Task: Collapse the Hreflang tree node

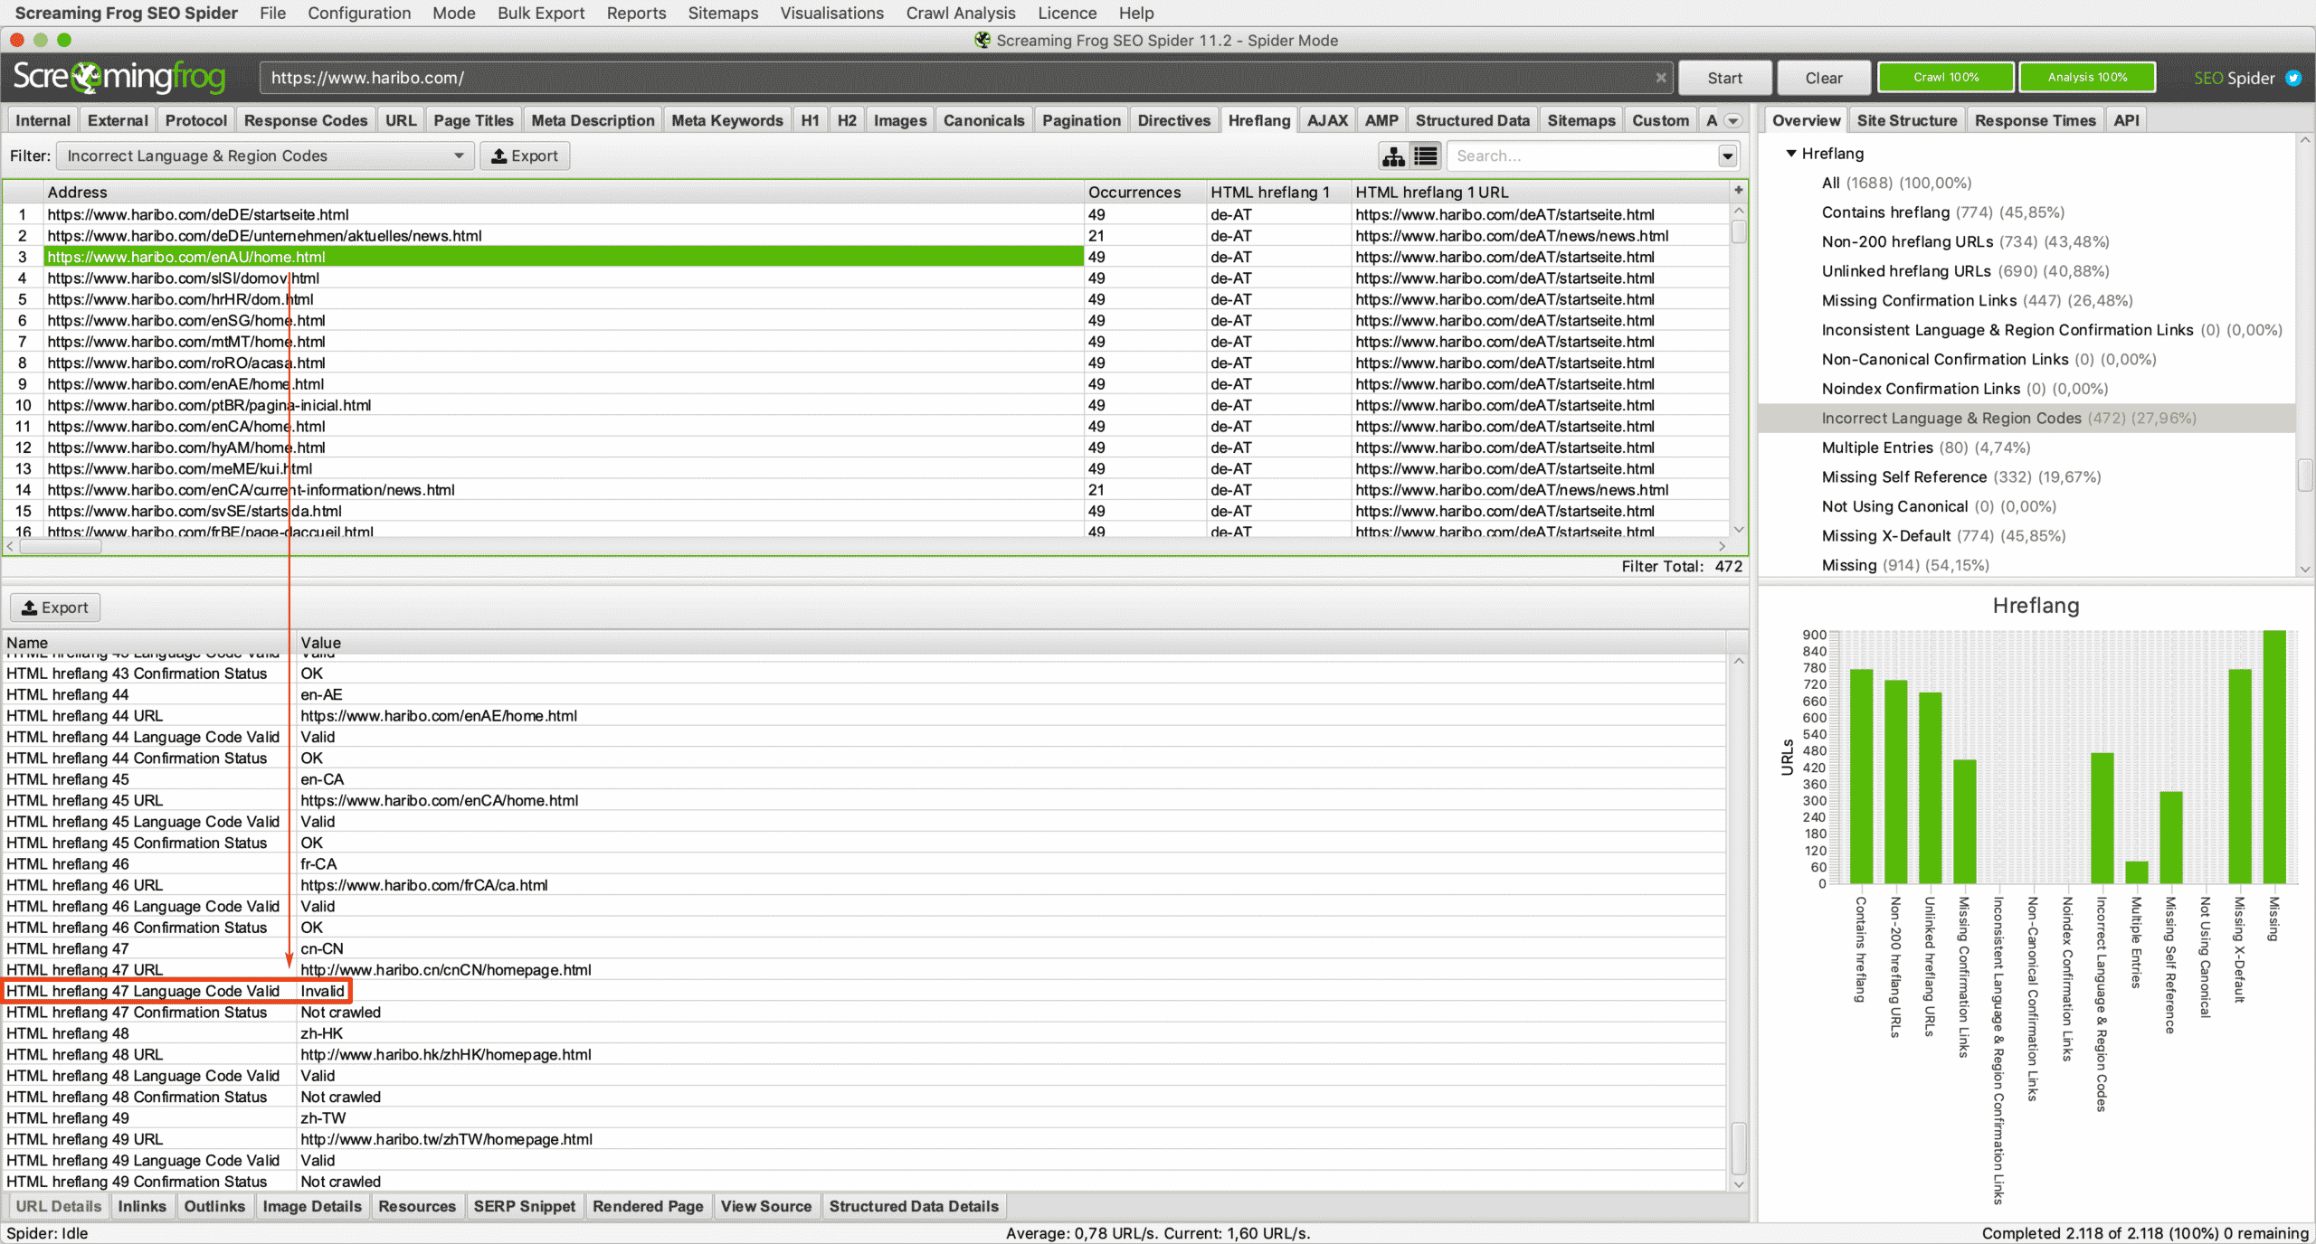Action: pos(1790,154)
